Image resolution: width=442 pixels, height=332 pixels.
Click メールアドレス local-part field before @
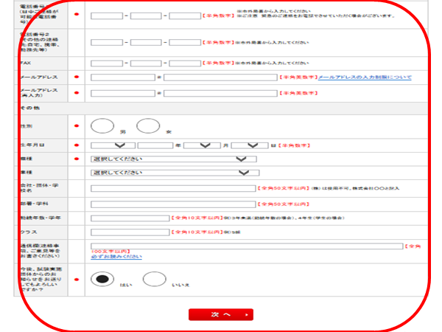point(123,77)
